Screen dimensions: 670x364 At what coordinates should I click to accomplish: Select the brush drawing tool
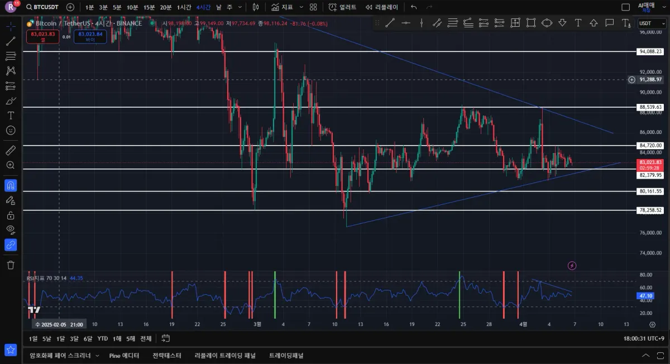pos(11,101)
